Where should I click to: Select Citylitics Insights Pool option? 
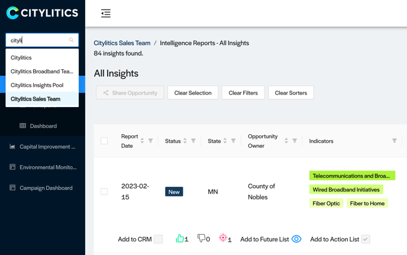(x=42, y=85)
